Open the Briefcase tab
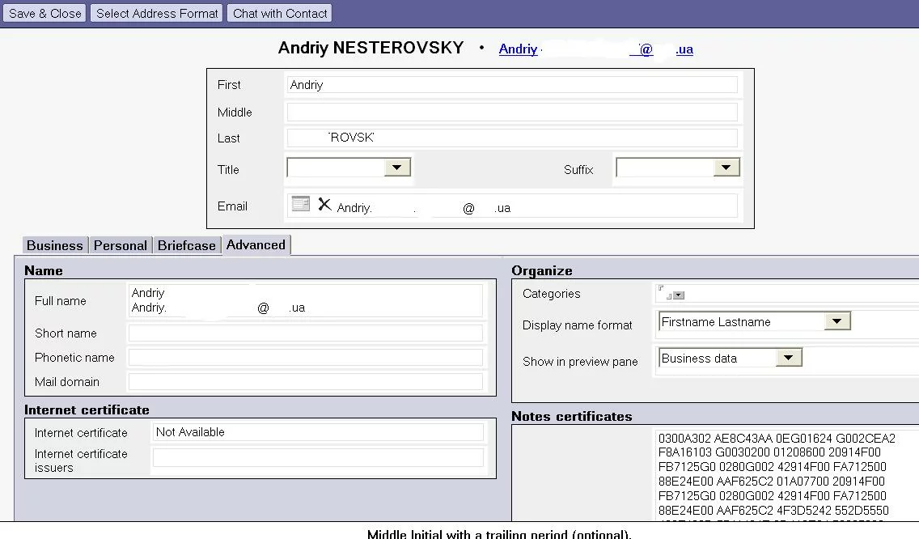This screenshot has height=539, width=919. [x=187, y=245]
